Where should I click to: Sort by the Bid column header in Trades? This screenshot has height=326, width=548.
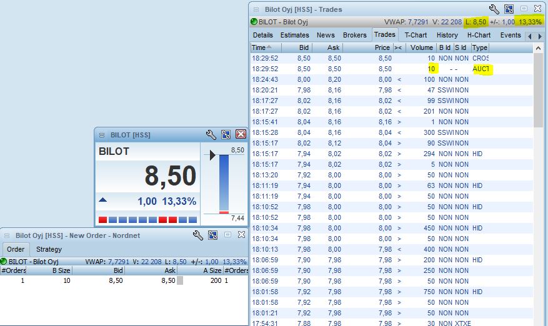297,48
